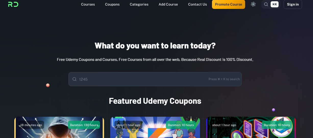
Task: Click the orange floating dot
Action: click(x=48, y=85)
